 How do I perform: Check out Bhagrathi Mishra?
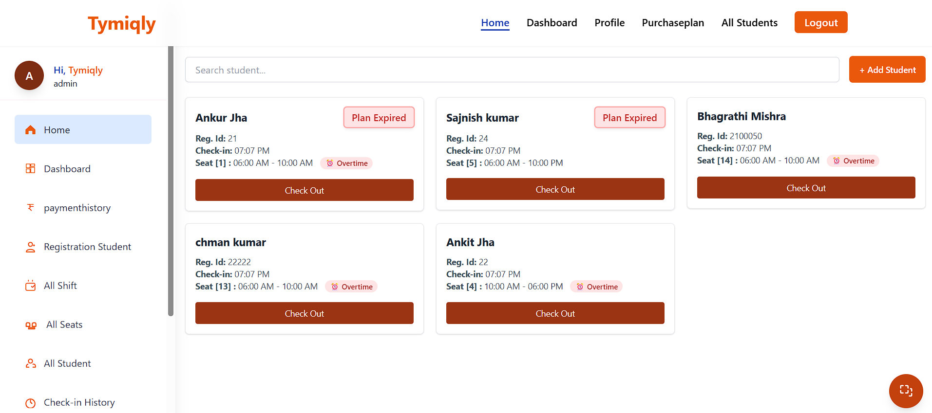point(806,188)
